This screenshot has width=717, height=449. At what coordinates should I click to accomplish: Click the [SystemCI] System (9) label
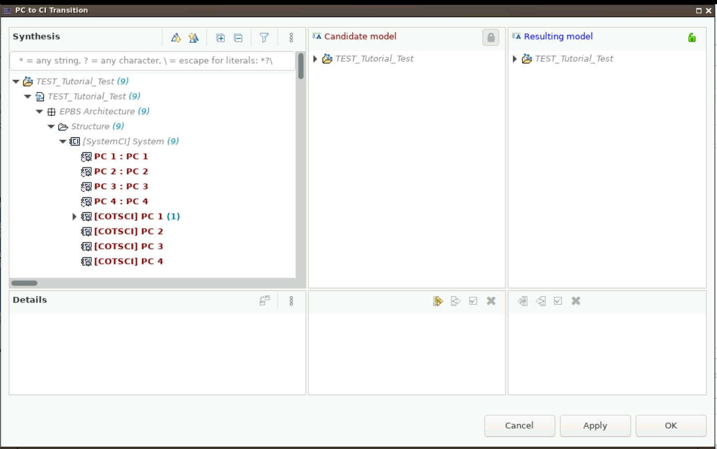click(130, 141)
